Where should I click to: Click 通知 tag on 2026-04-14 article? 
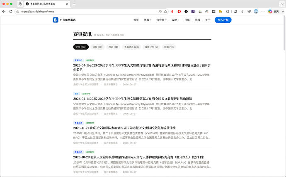(76, 94)
